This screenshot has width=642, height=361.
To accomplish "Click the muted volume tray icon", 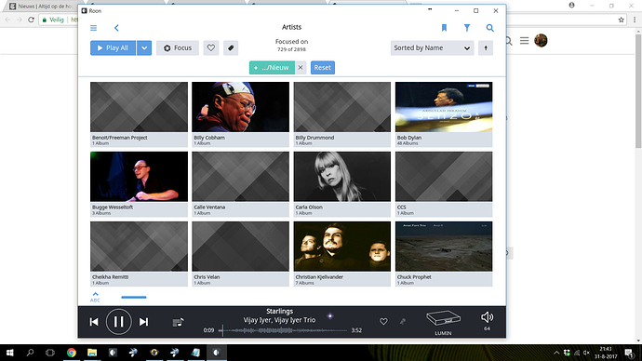I will (x=586, y=353).
